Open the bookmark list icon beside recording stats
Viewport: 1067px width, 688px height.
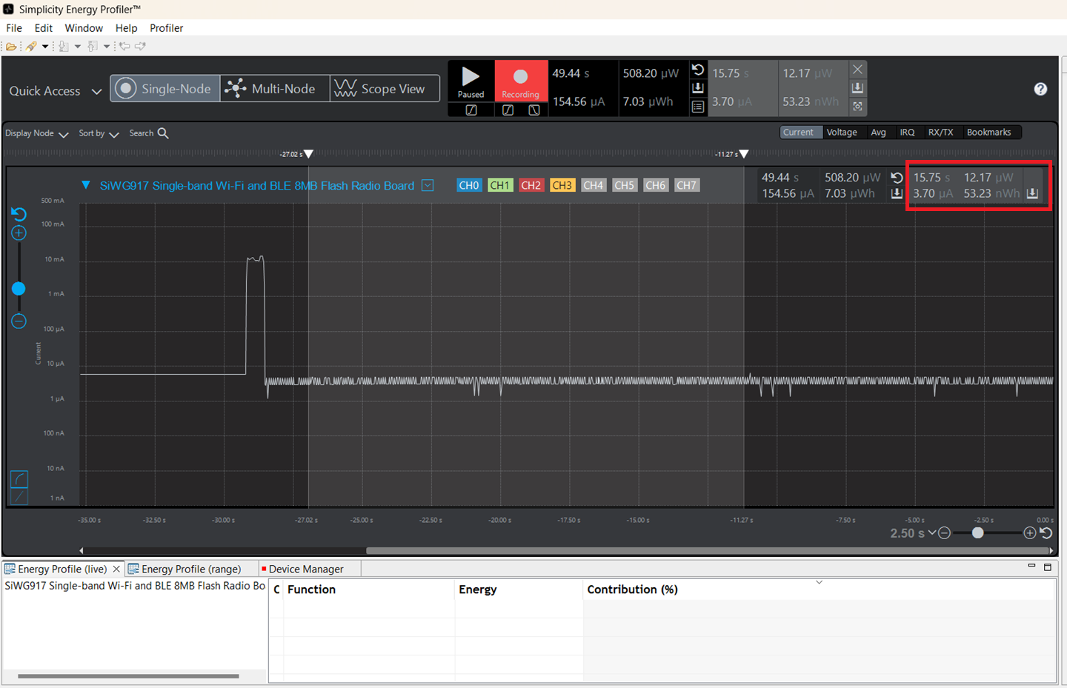click(x=697, y=106)
